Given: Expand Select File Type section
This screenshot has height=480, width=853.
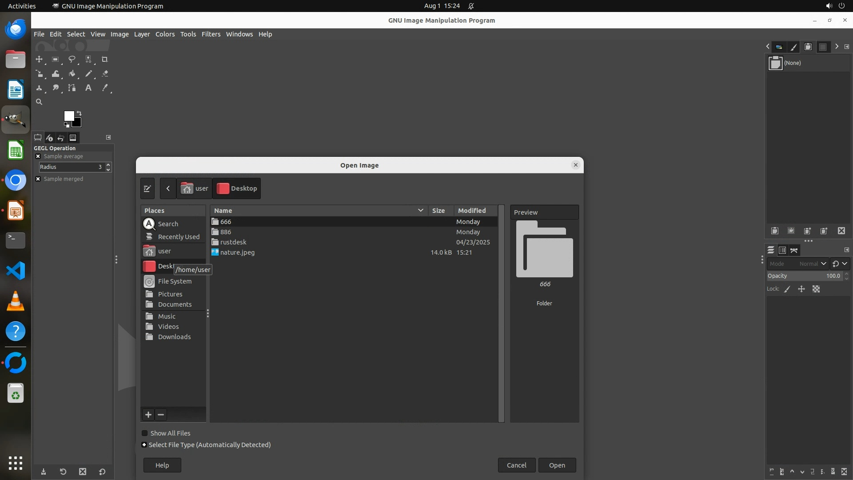Looking at the screenshot, I should point(144,445).
